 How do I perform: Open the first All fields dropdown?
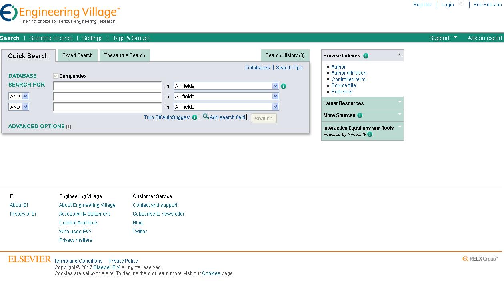[x=226, y=86]
